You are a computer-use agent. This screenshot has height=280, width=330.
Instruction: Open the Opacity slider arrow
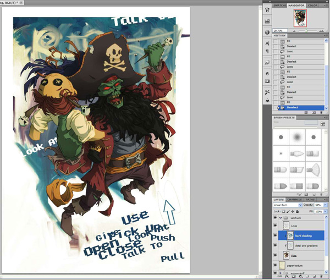click(326, 205)
